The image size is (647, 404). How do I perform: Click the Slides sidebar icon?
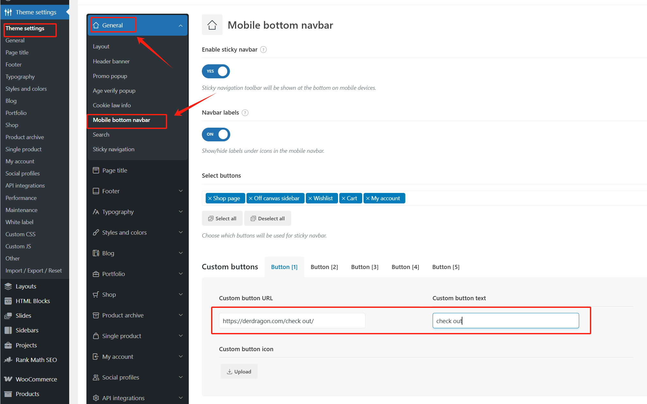tap(8, 315)
